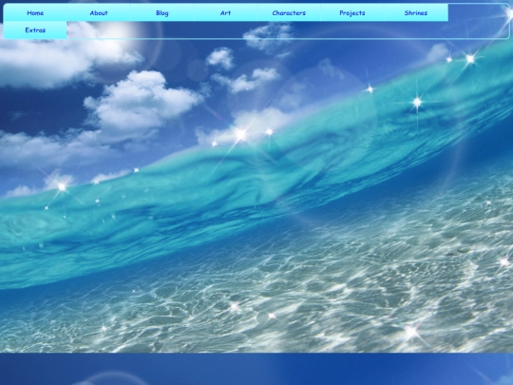Visit the Projects section

click(x=352, y=12)
